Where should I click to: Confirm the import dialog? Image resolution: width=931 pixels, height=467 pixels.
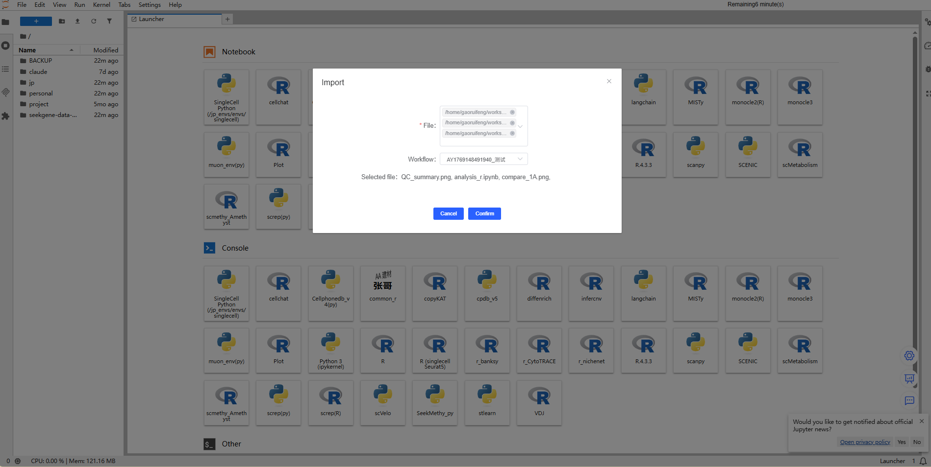(484, 213)
